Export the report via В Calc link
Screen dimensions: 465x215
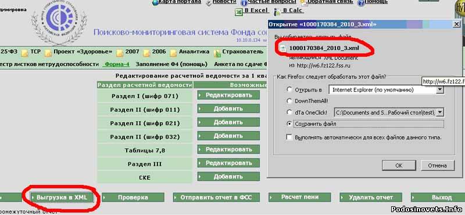[x=292, y=10]
